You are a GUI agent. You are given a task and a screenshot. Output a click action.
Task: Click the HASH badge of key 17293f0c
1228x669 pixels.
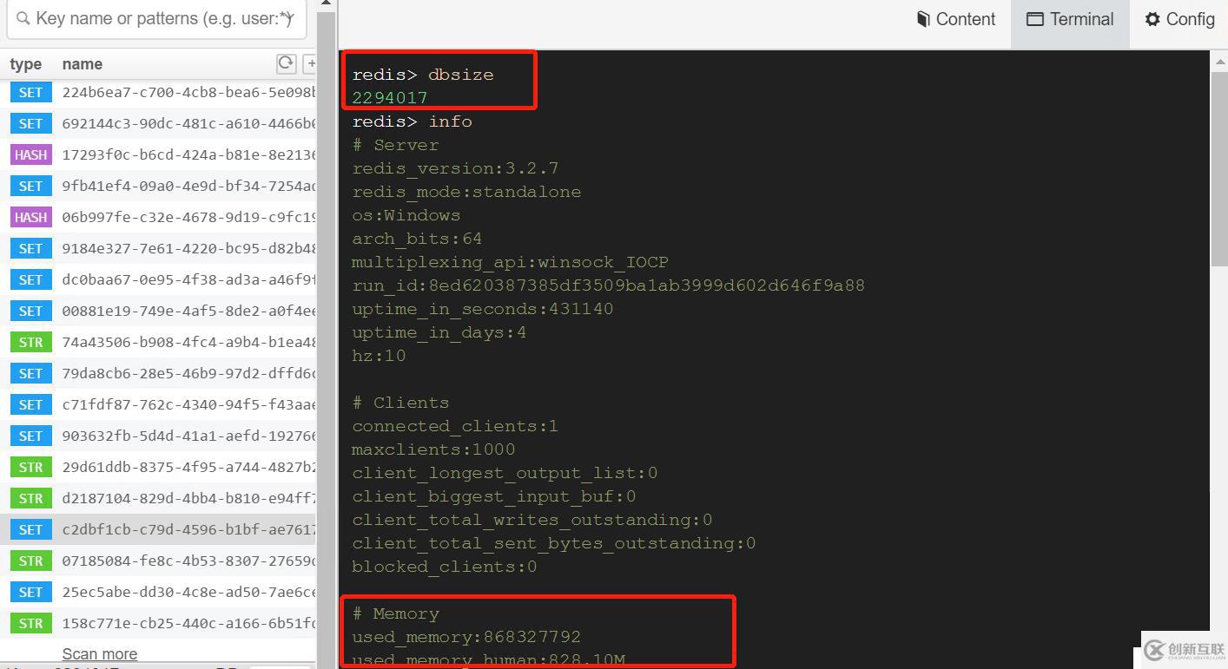[31, 154]
